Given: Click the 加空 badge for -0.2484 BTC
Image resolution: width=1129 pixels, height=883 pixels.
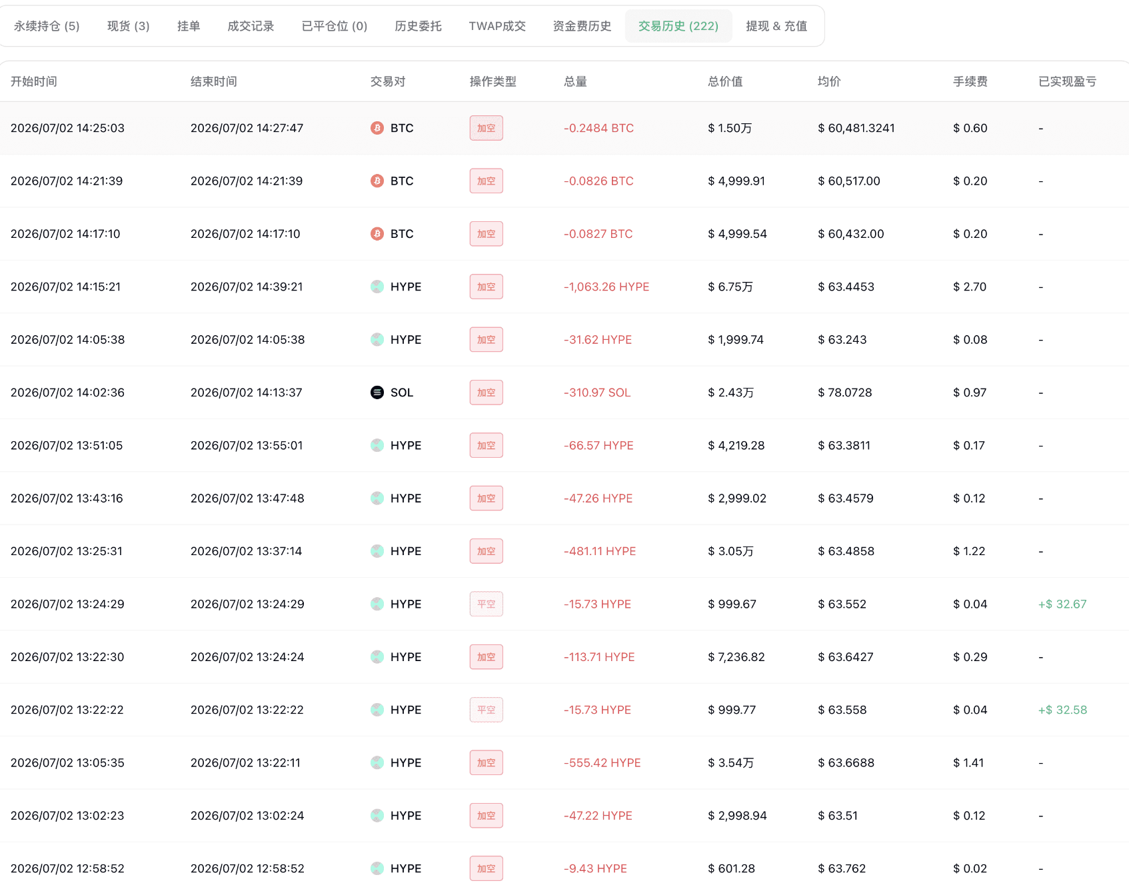Looking at the screenshot, I should click(487, 128).
